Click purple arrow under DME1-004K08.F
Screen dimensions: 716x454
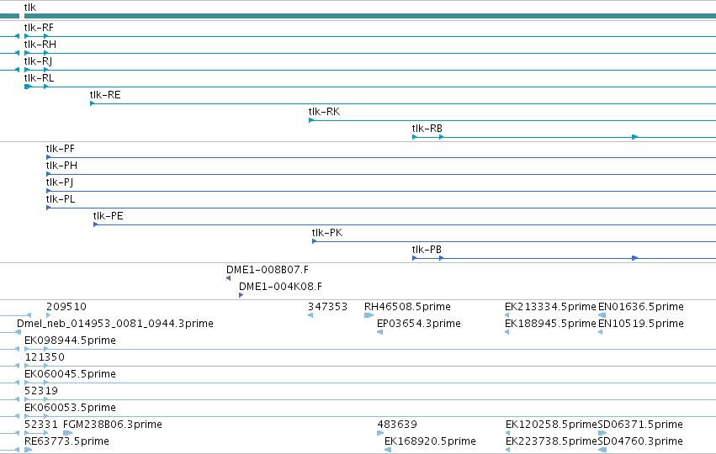point(241,295)
